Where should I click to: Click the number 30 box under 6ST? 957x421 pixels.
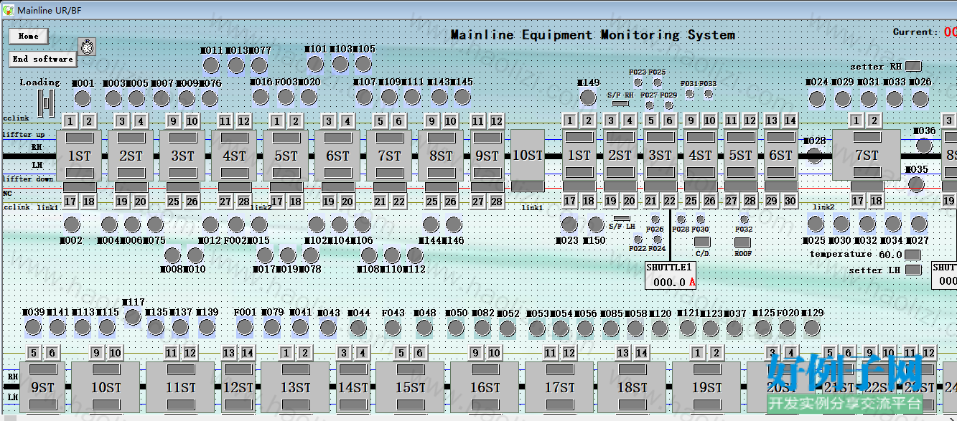click(790, 202)
